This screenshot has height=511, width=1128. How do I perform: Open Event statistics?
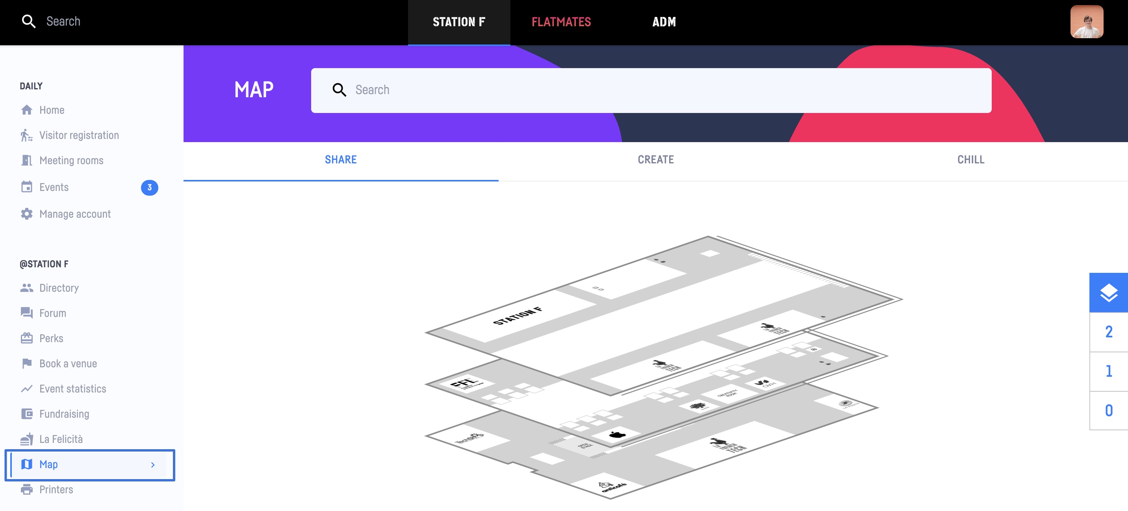[x=73, y=389]
